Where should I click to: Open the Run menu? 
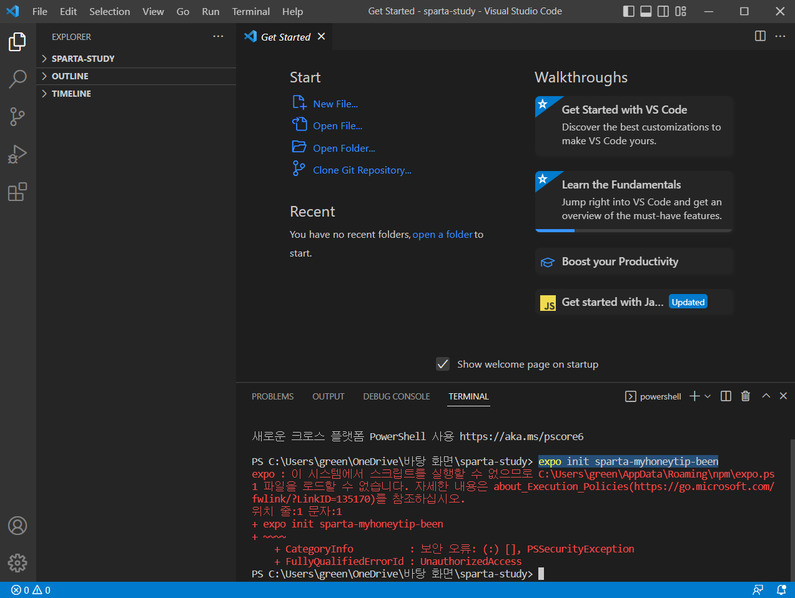click(x=210, y=11)
